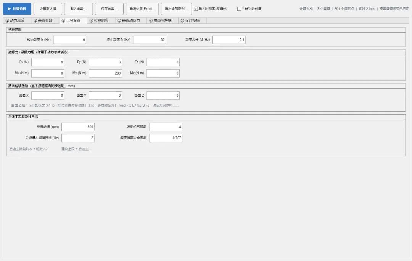Run the 计算分析 calculation
Viewport: 412px width, 261px height.
click(x=17, y=9)
